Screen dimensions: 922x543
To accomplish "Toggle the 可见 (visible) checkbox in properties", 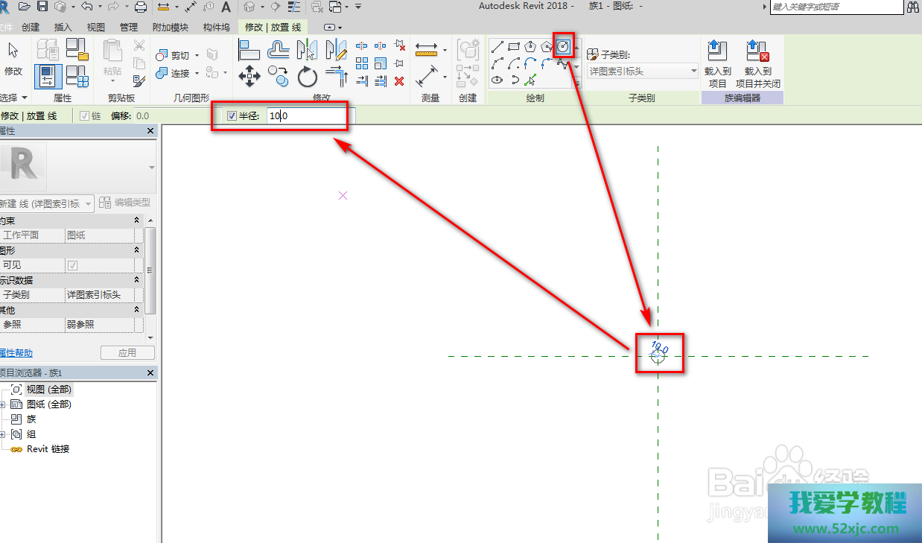I will coord(73,265).
